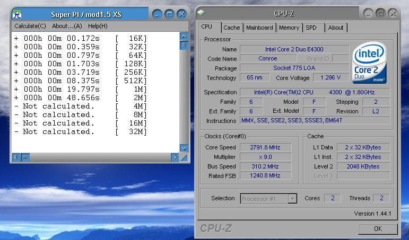The image size is (409, 240).
Task: Close the Super PI window
Action: click(x=181, y=14)
